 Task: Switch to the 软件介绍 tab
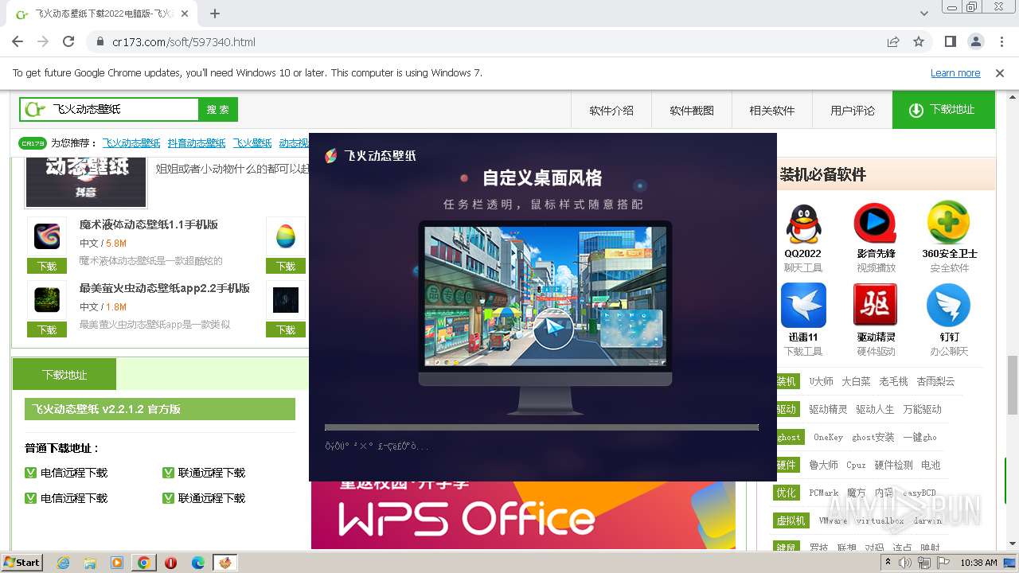point(611,110)
